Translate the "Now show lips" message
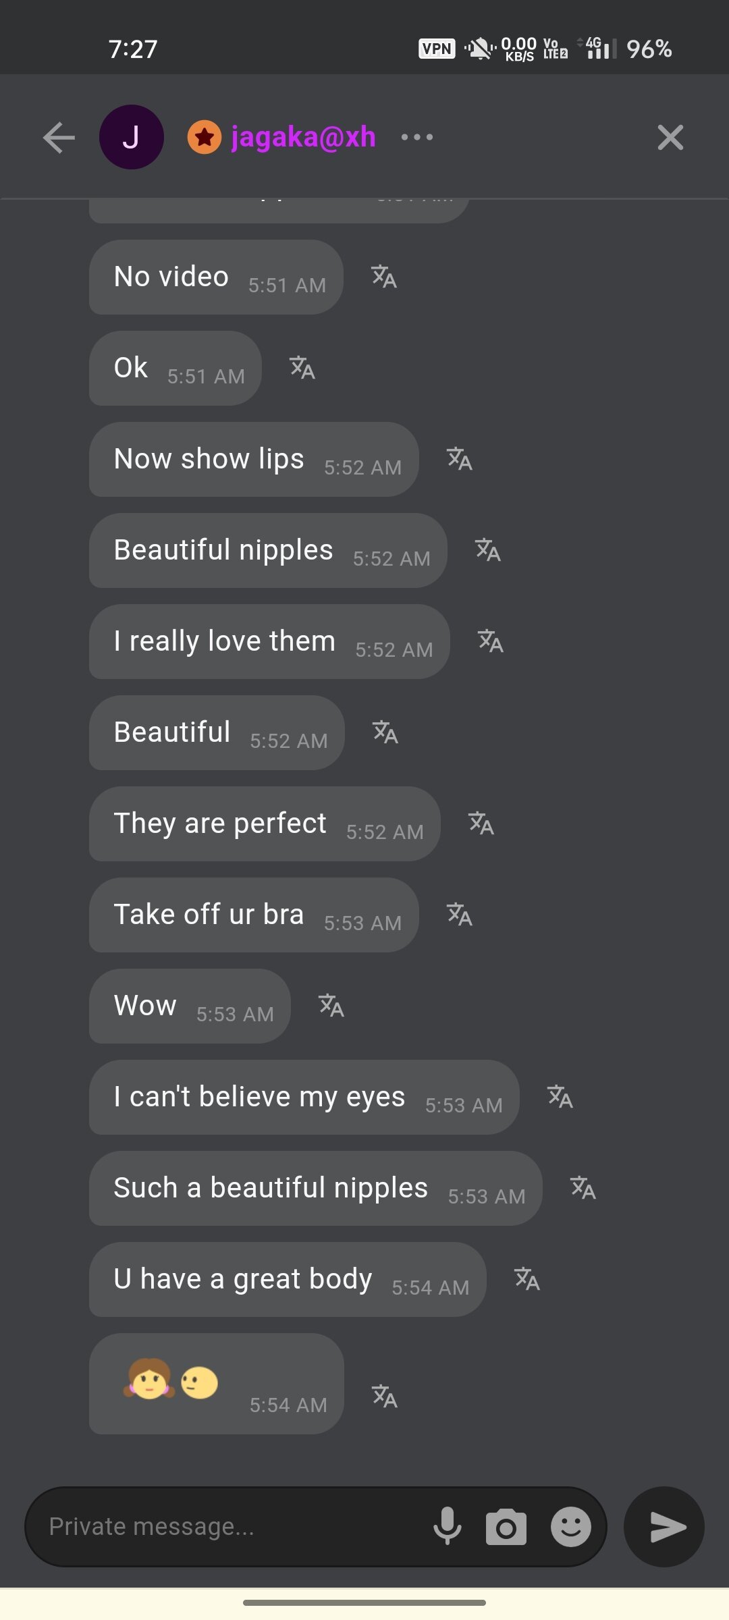 click(x=460, y=459)
